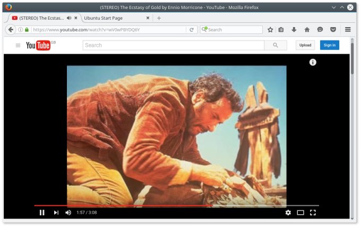Viewport: 361px width, 227px height.
Task: Click the green secure padlock
Action: point(27,30)
